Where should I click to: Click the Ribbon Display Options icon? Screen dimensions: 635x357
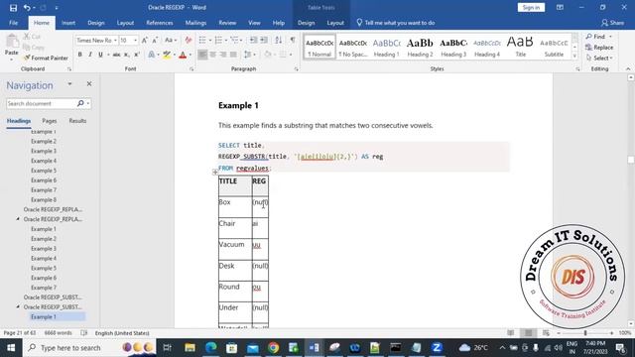[560, 7]
